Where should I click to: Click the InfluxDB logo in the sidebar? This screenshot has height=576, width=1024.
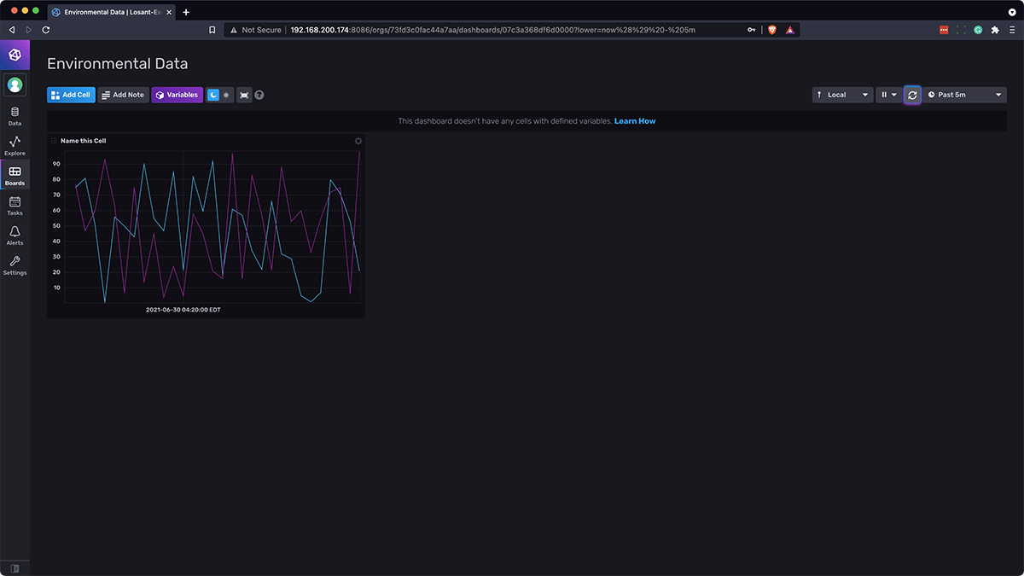15,55
